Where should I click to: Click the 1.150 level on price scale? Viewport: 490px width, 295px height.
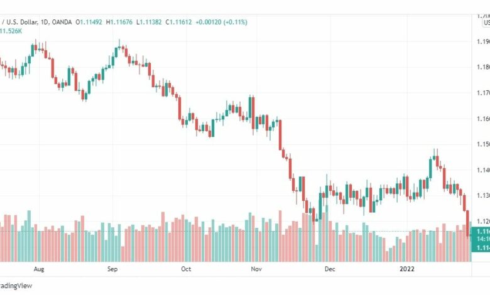(x=483, y=144)
